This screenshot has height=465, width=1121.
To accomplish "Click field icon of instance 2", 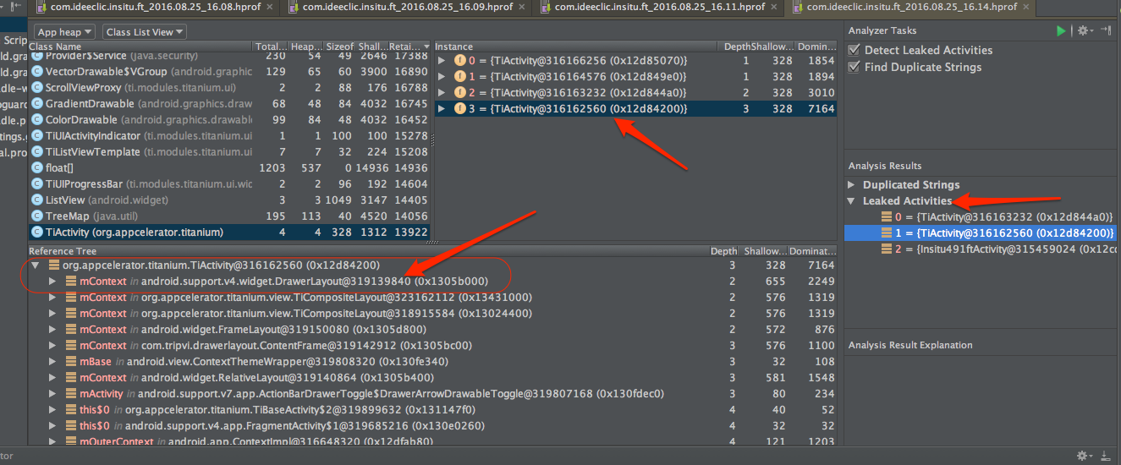I will [460, 93].
